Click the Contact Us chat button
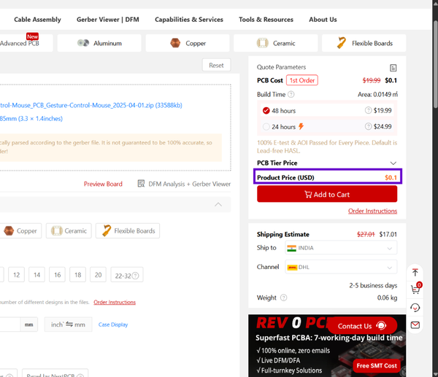Viewport: 438px width, 377px height. [362, 326]
